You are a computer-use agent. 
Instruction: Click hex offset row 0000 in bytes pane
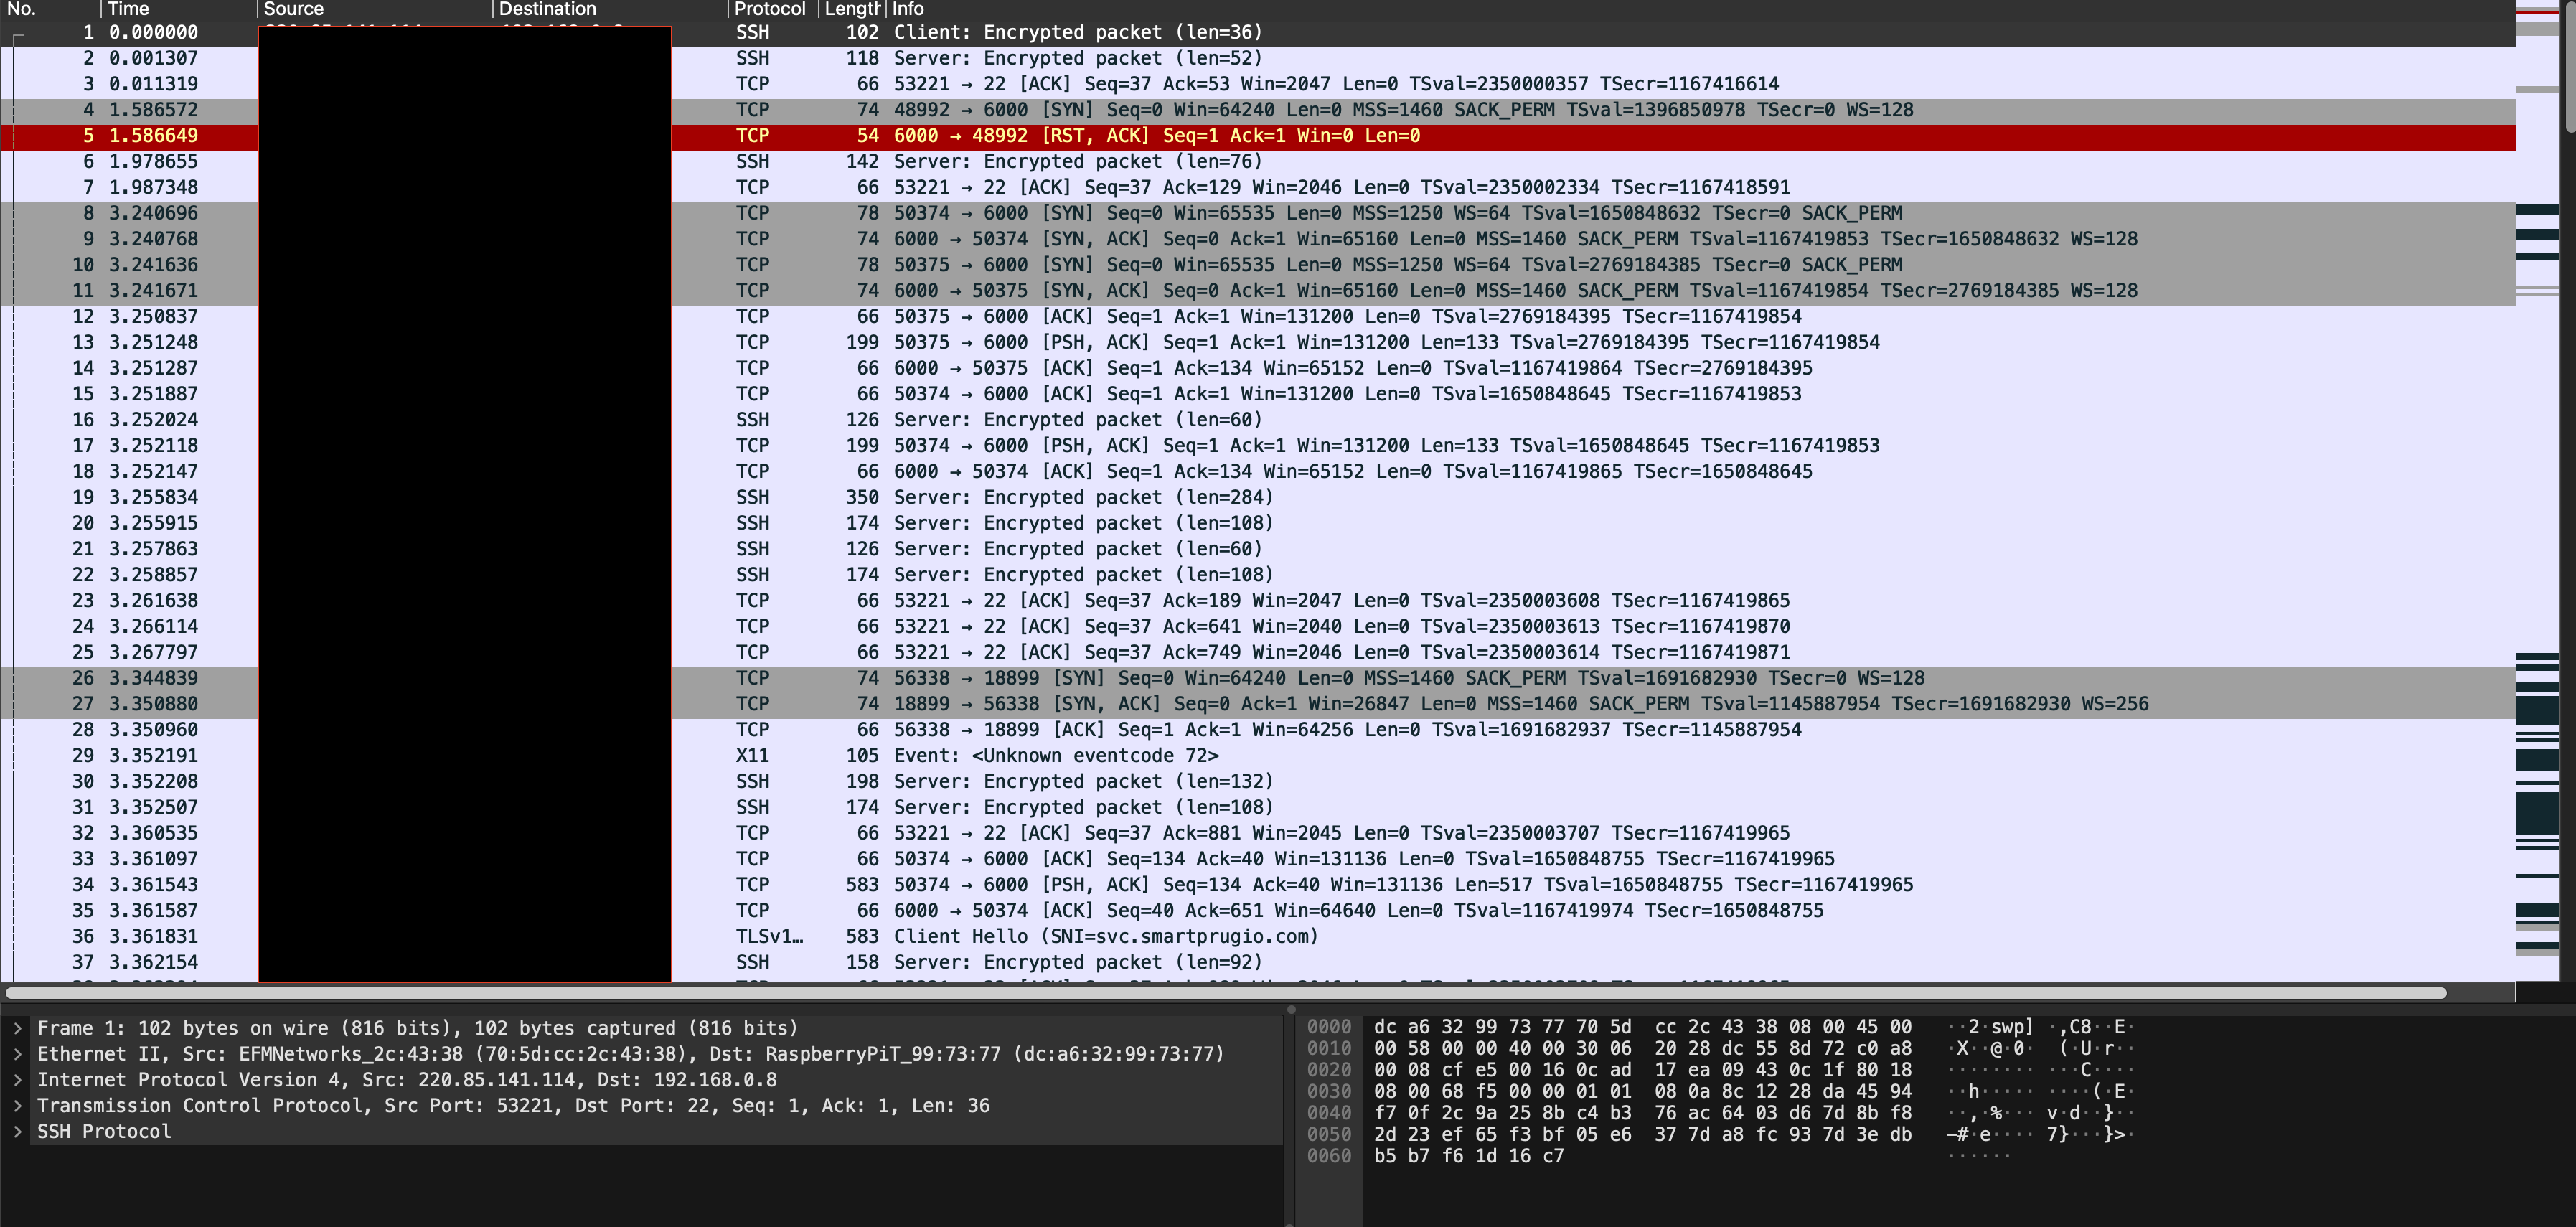point(1328,1027)
